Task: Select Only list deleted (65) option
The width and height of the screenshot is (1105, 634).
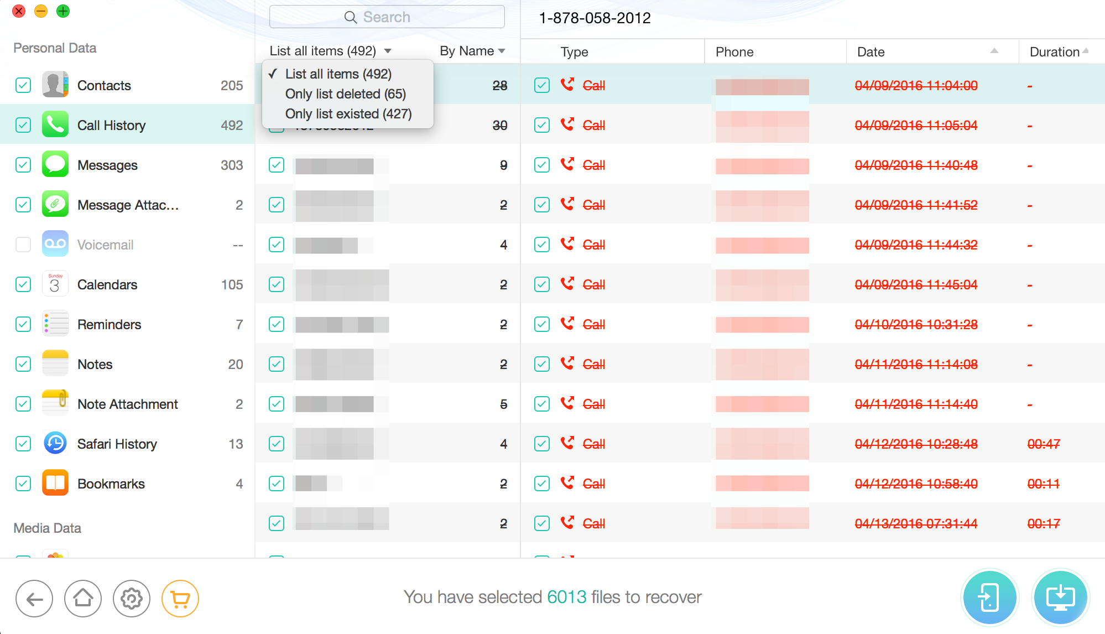Action: pyautogui.click(x=345, y=92)
